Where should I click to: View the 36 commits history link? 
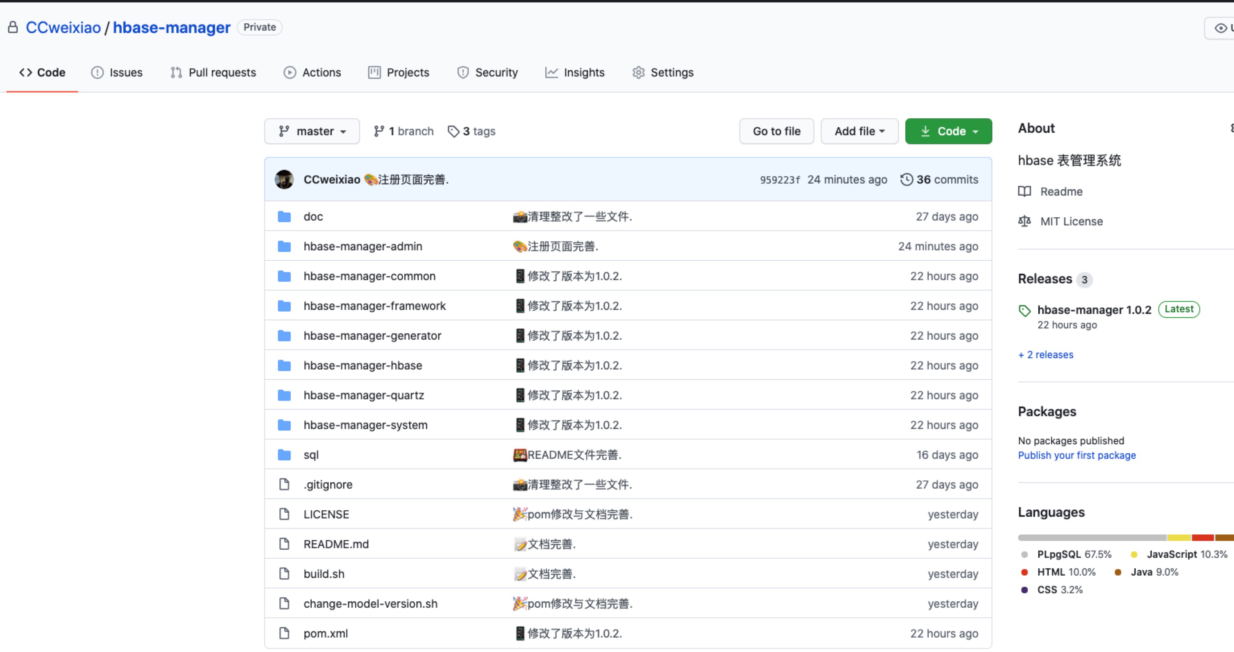coord(939,180)
